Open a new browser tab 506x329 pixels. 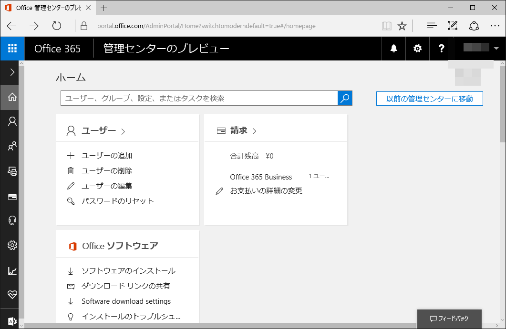[103, 8]
